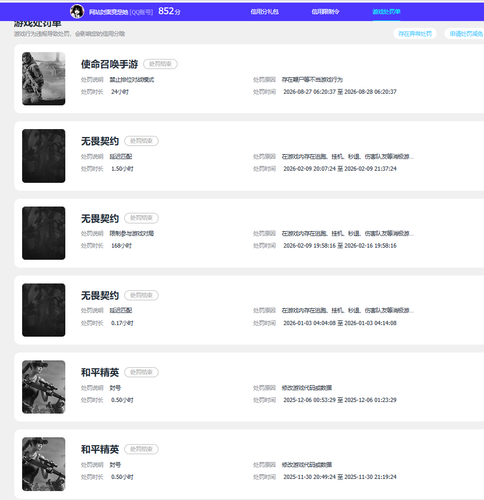
Task: Click the username 网站封面竟是她 in the header
Action: point(108,12)
